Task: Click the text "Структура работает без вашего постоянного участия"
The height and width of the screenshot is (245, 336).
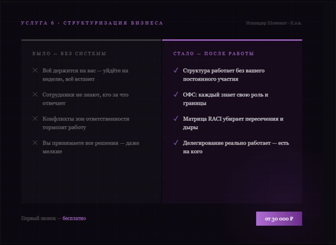Action: (x=223, y=75)
